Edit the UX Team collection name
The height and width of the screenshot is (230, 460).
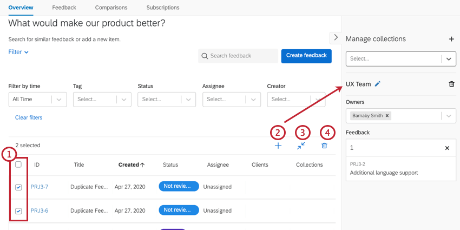378,84
